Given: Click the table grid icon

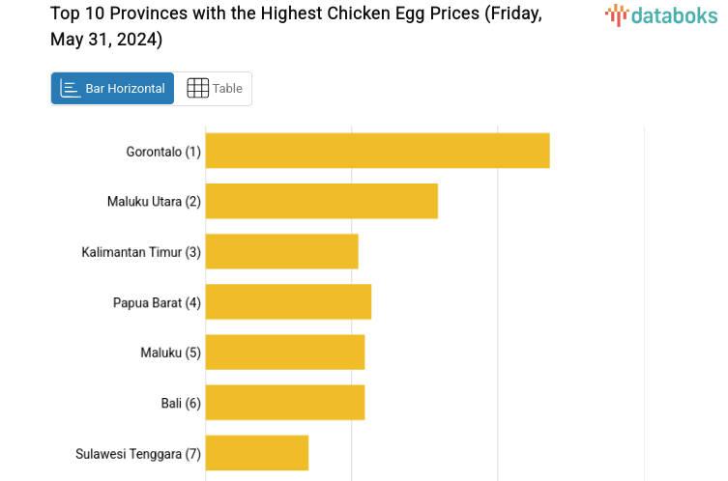Looking at the screenshot, I should 197,88.
